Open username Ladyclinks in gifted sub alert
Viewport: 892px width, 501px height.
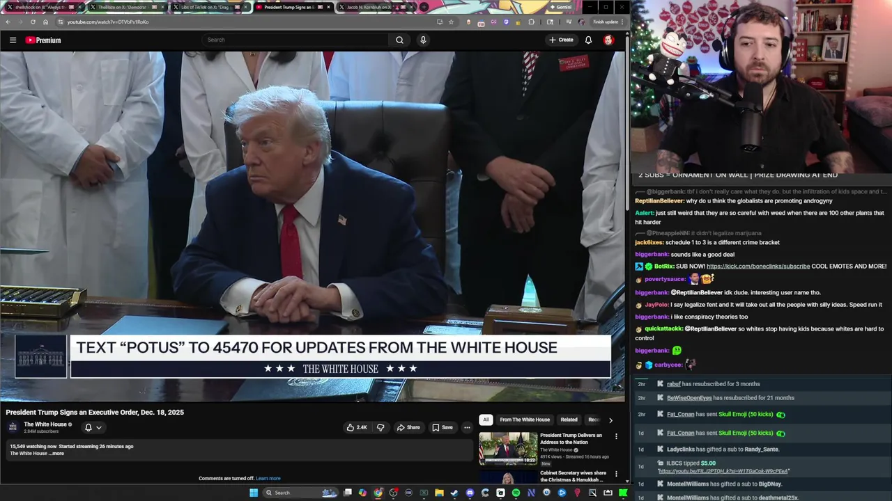pos(681,450)
